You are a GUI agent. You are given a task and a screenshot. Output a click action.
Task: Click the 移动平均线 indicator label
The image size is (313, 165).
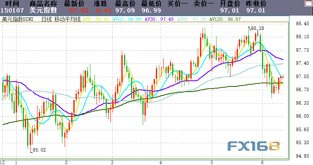coord(68,19)
